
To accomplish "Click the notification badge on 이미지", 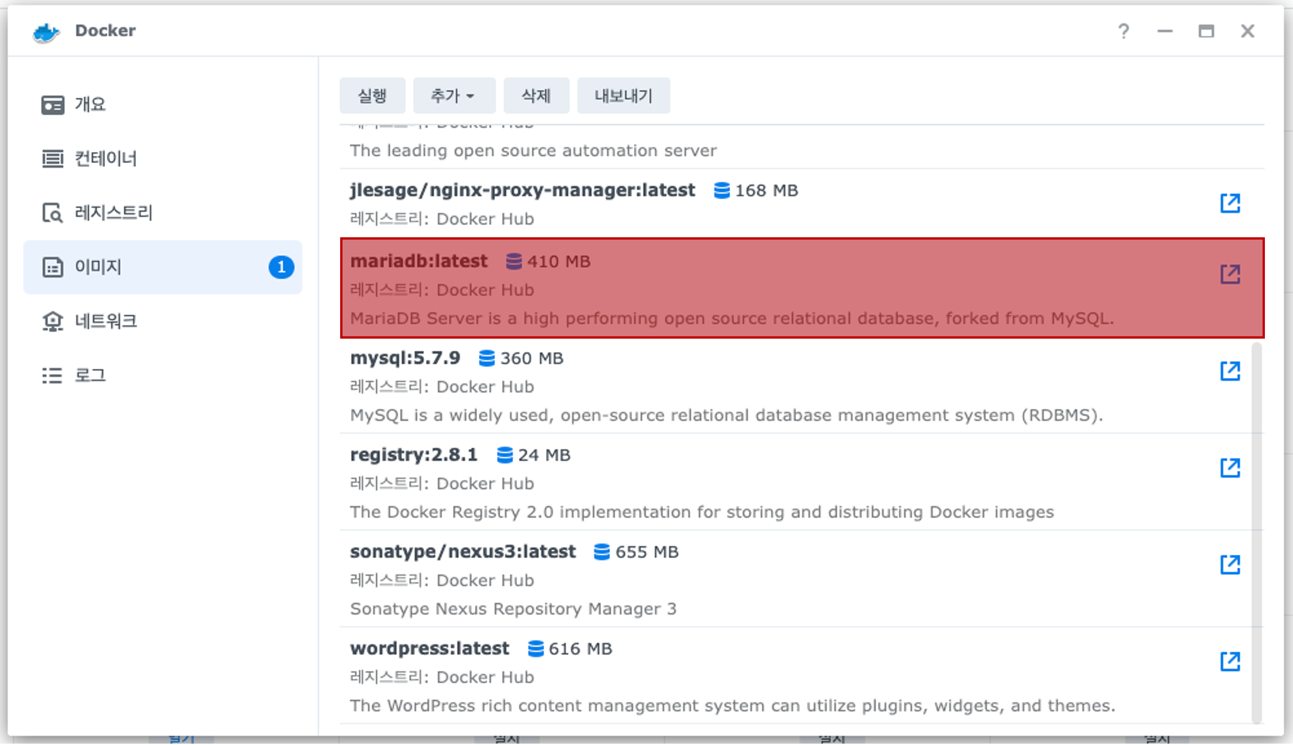I will [x=281, y=267].
